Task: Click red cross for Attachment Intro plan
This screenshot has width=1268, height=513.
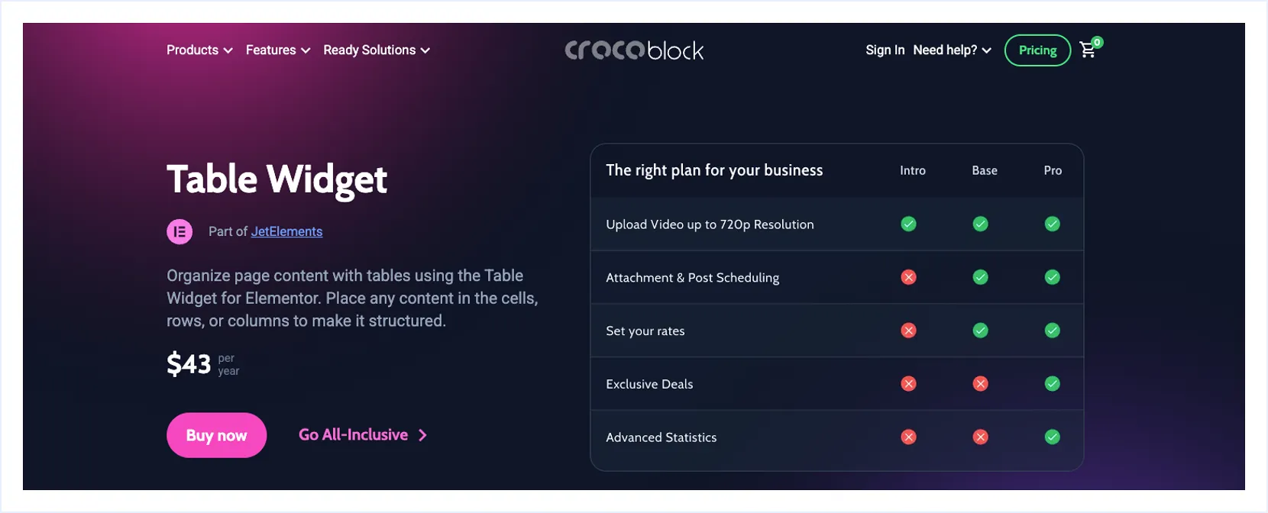Action: pos(908,277)
